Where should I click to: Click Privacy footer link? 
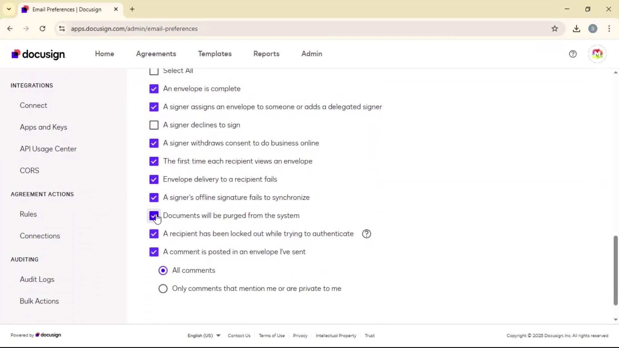(300, 335)
